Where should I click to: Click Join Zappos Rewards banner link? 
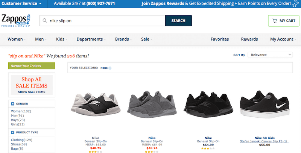[x=163, y=3]
